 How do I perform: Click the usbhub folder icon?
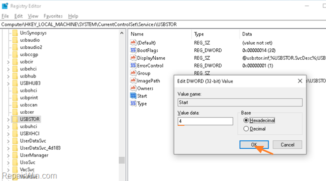tap(15, 76)
